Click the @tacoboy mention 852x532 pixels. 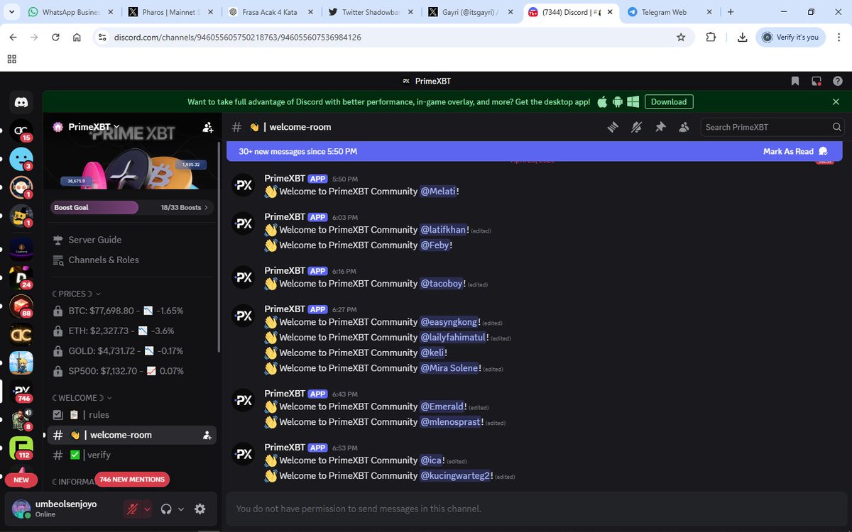(442, 284)
